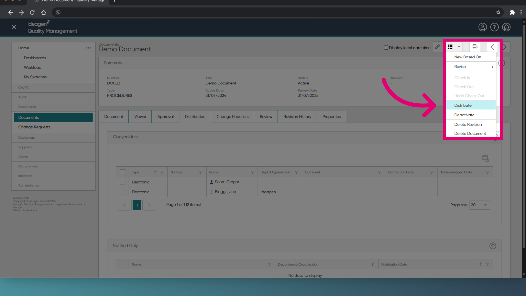Choose New Based On menu item
This screenshot has height=296, width=526.
tap(471, 57)
